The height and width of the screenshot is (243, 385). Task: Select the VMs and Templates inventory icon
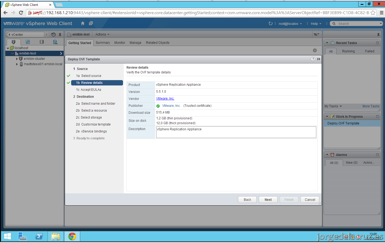[28, 42]
